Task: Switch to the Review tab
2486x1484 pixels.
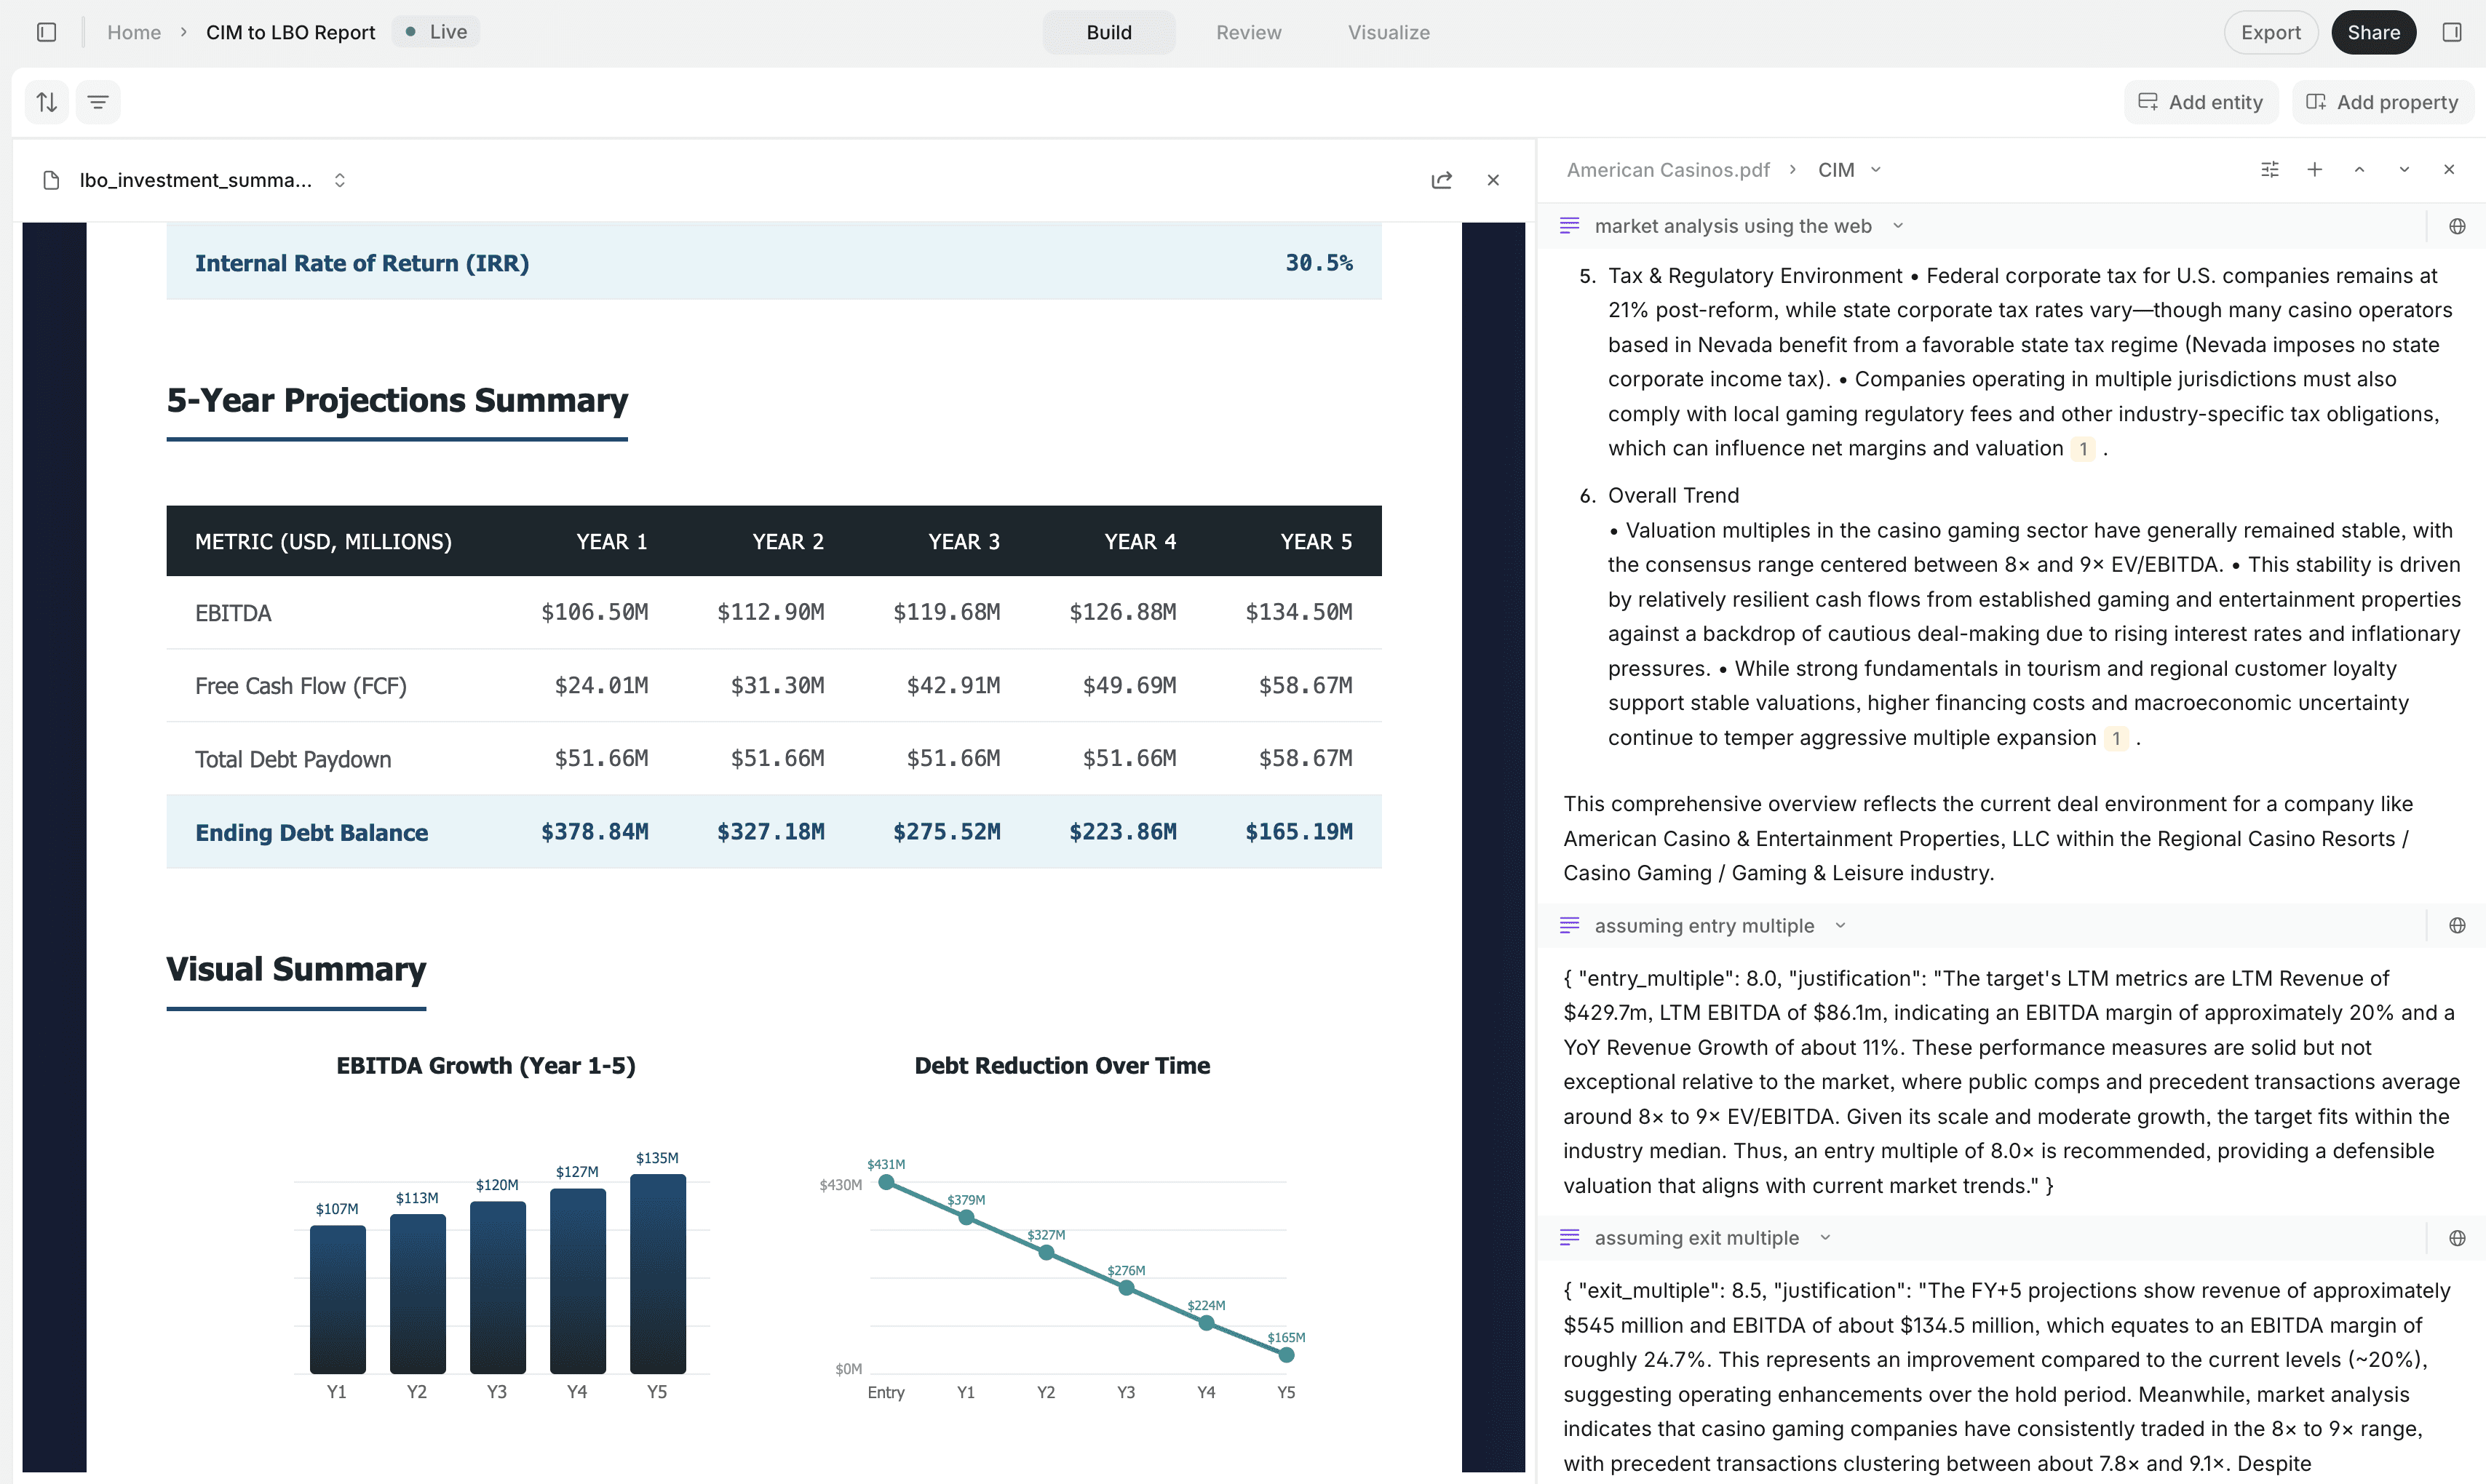Action: (1247, 32)
